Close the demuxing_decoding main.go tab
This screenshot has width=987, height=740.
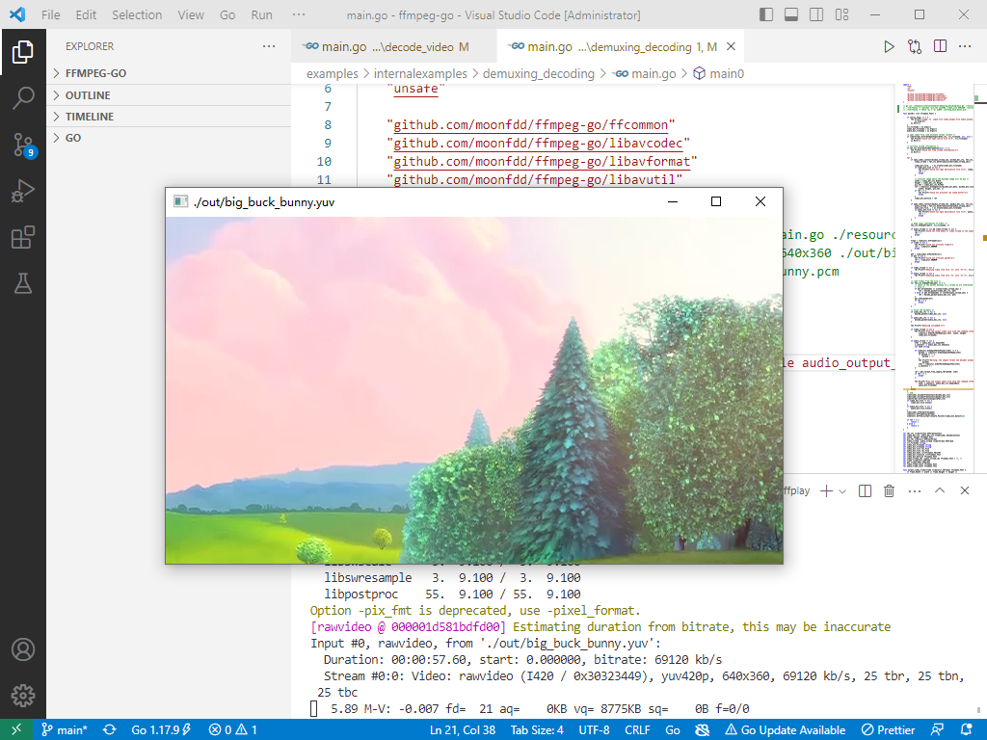731,46
